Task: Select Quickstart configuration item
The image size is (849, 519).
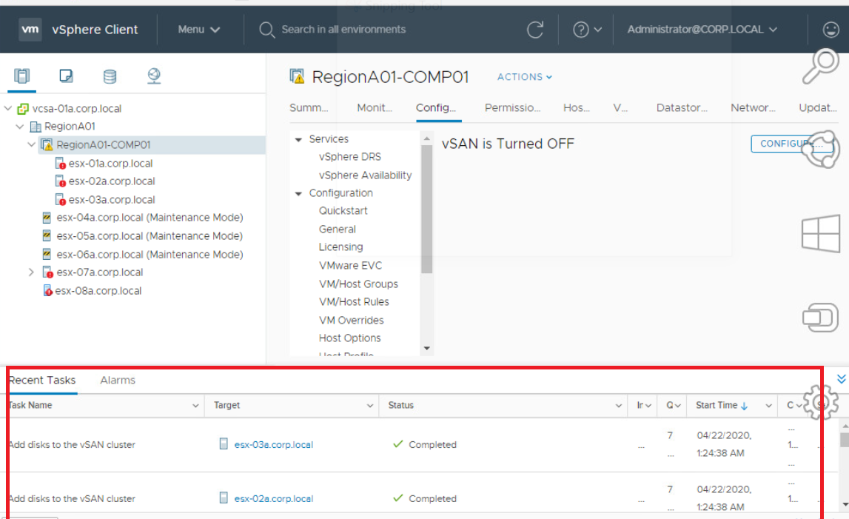Action: coord(343,211)
